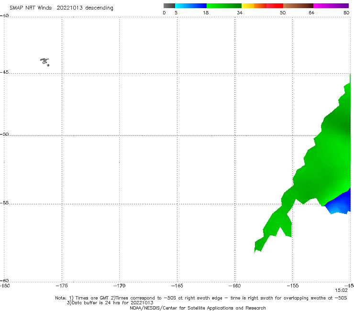Click the date '20221013' in the title
The width and height of the screenshot is (354, 311).
[x=69, y=8]
